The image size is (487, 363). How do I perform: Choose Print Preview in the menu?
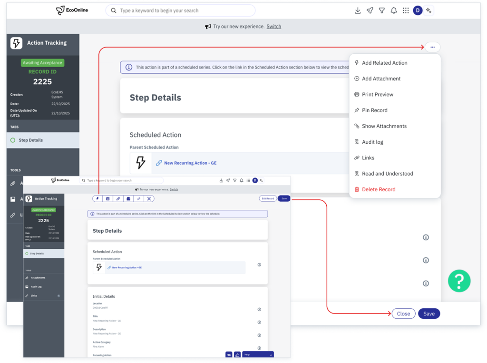click(377, 94)
